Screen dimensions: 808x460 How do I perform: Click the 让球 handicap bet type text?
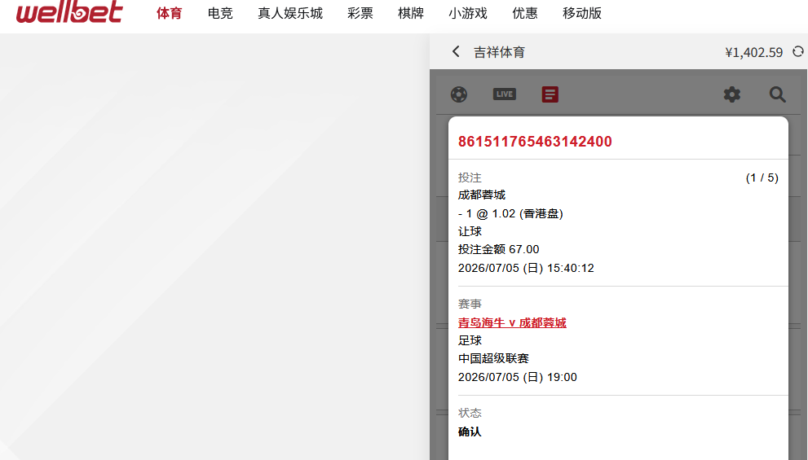coord(470,231)
